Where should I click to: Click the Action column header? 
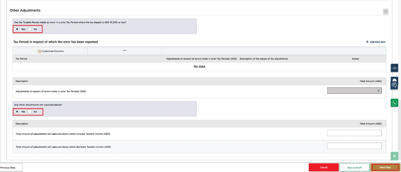[x=356, y=59]
